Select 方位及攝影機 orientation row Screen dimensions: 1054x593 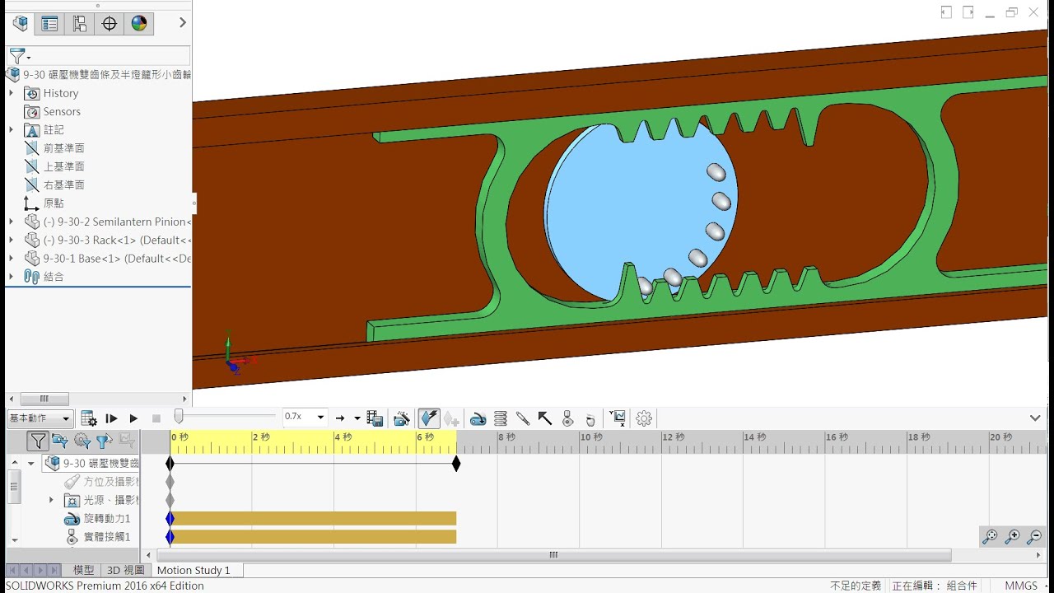tap(100, 482)
